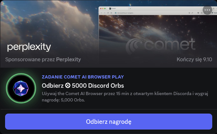The width and height of the screenshot is (217, 134).
Task: Click the Kończy się 9.10 expiry text
Action: [x=194, y=60]
